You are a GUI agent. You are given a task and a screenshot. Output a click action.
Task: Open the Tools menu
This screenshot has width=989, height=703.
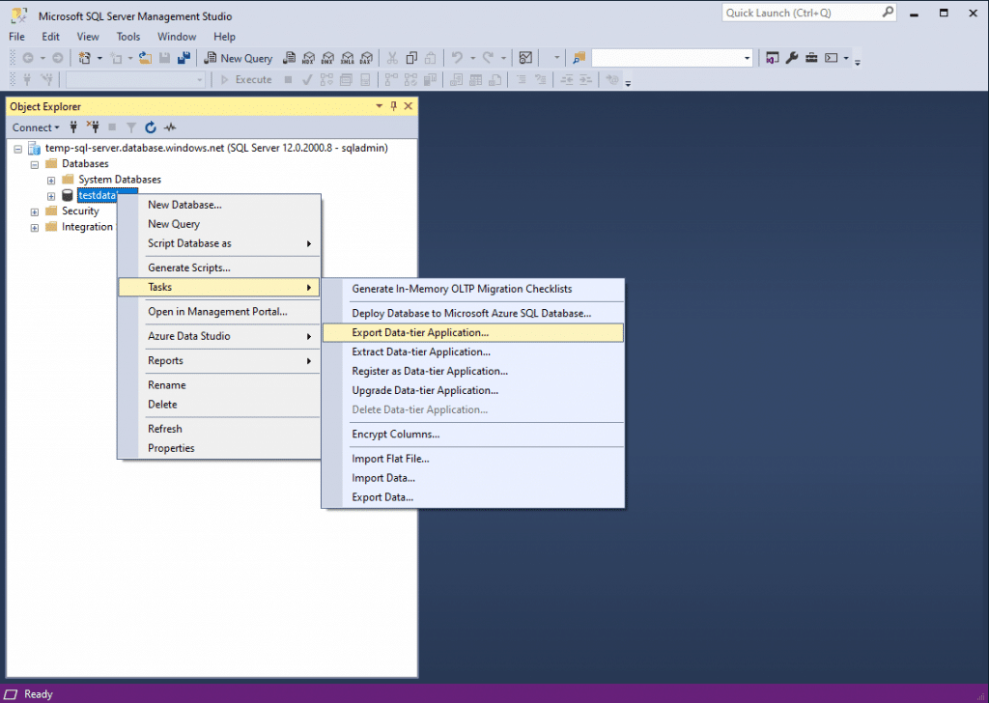tap(128, 37)
